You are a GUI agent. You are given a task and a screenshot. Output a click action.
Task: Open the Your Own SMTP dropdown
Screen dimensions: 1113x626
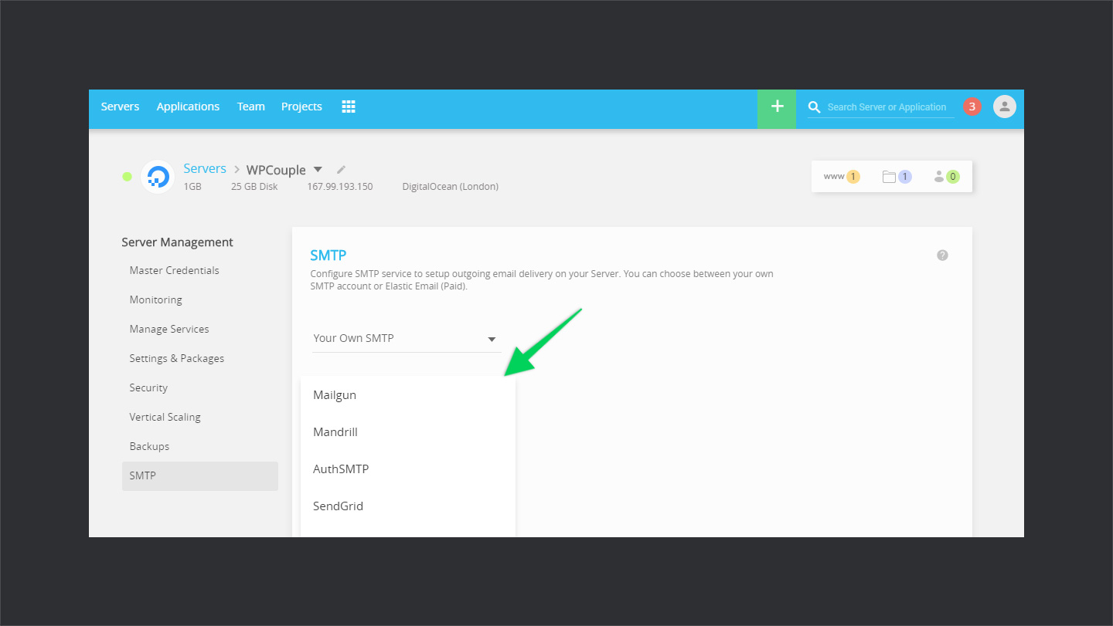coord(406,338)
